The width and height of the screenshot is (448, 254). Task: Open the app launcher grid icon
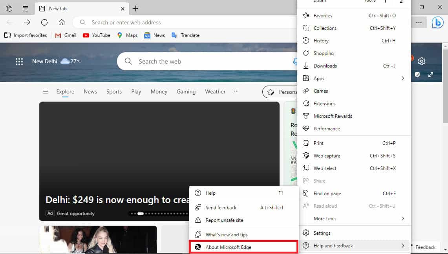pyautogui.click(x=19, y=61)
